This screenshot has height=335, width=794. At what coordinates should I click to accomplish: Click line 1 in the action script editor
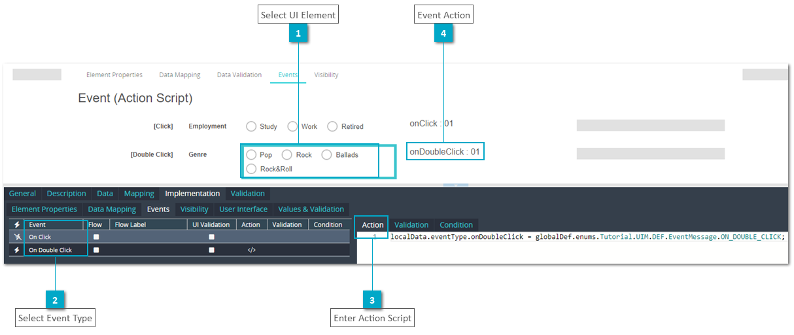point(574,236)
